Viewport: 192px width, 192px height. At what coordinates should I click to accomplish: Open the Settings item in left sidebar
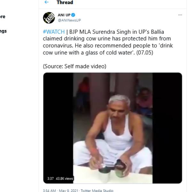click(3, 31)
